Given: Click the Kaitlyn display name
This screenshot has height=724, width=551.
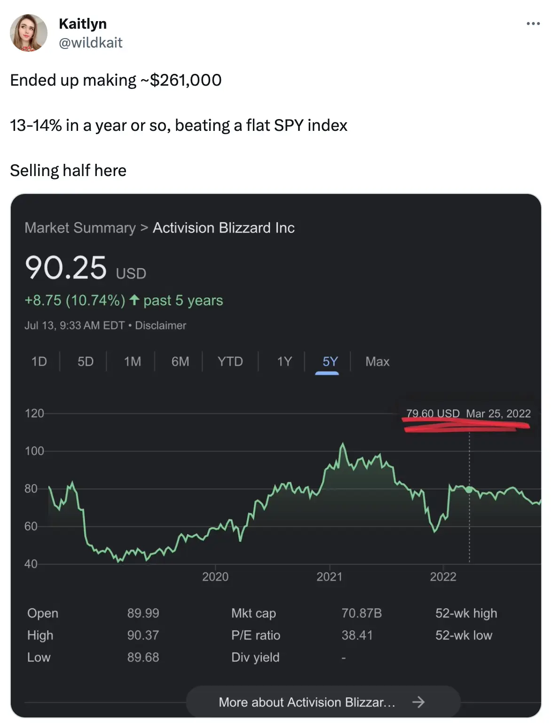Looking at the screenshot, I should pyautogui.click(x=83, y=24).
